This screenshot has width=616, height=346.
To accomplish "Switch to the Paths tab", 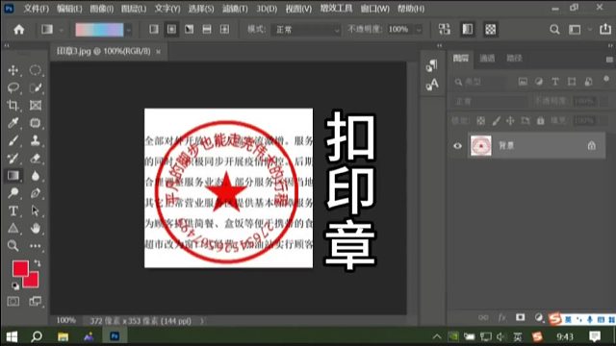I will (x=514, y=59).
